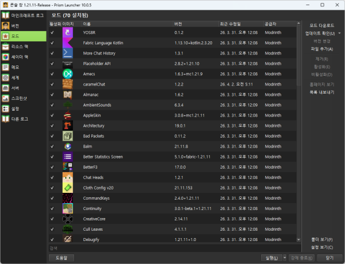Disable the caramelChat mod checkbox

(52, 84)
